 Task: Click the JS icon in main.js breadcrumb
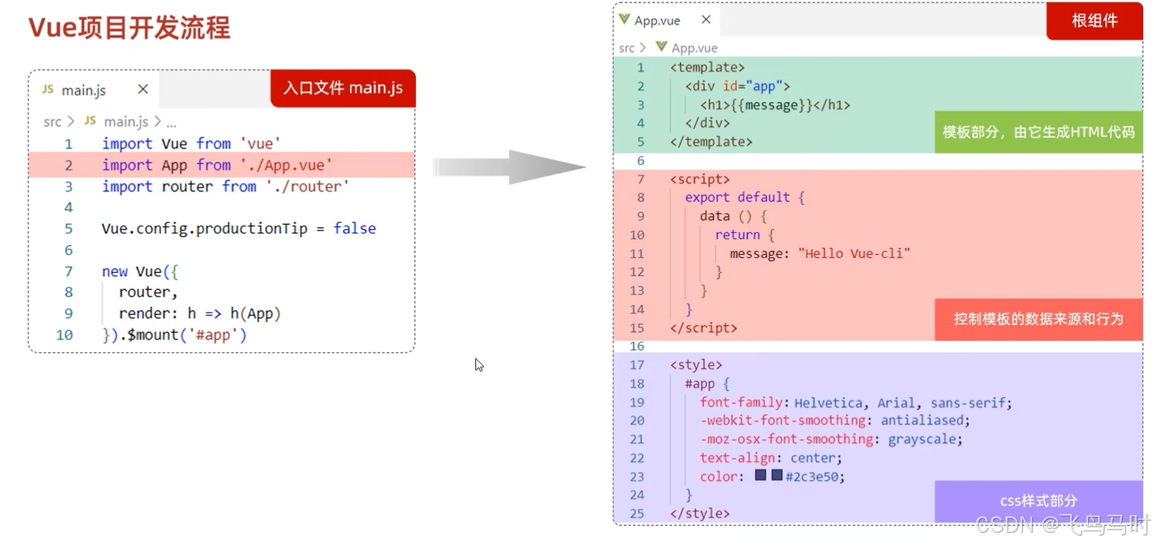(x=90, y=121)
